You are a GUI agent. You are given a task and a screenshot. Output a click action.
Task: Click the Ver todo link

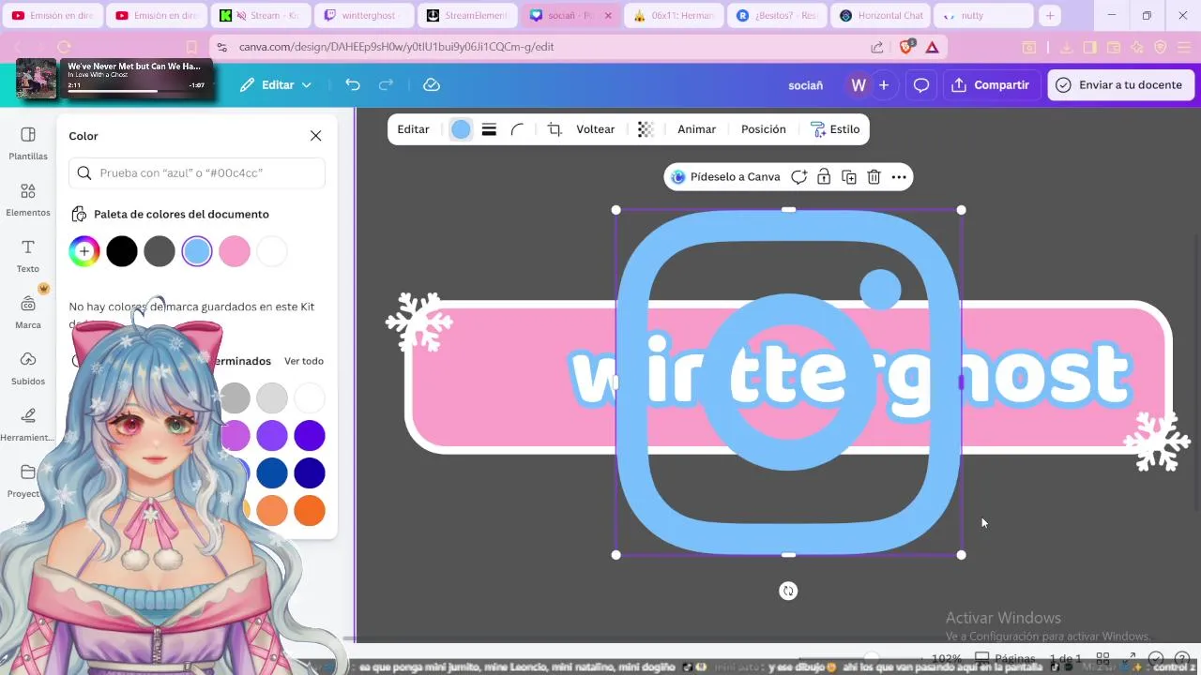click(x=304, y=361)
